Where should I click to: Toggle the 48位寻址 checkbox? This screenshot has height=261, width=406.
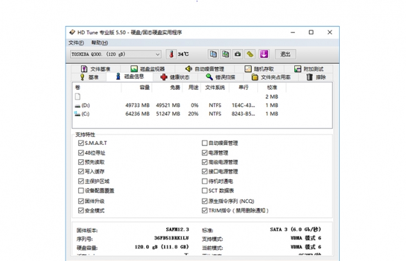(81, 153)
